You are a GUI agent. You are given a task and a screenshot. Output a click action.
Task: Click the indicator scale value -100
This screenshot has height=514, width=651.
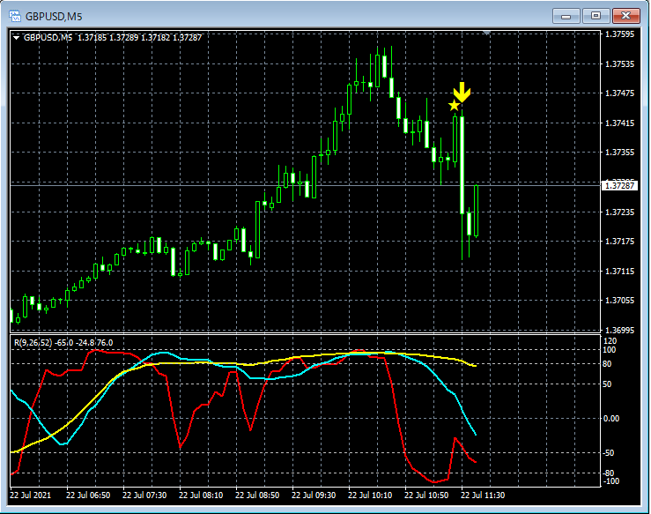point(610,481)
